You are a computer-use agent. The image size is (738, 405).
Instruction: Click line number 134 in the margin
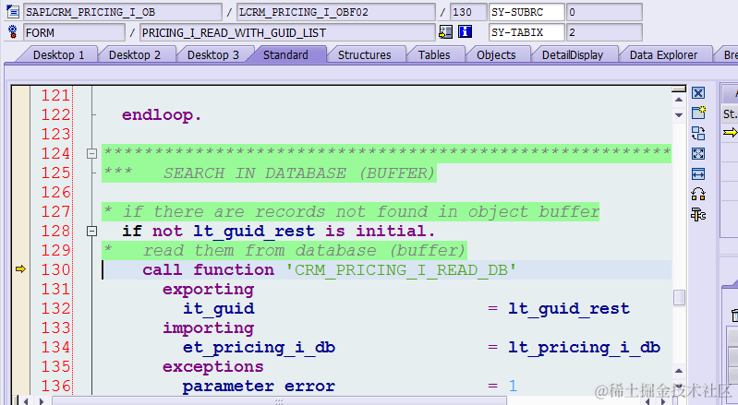pos(55,347)
